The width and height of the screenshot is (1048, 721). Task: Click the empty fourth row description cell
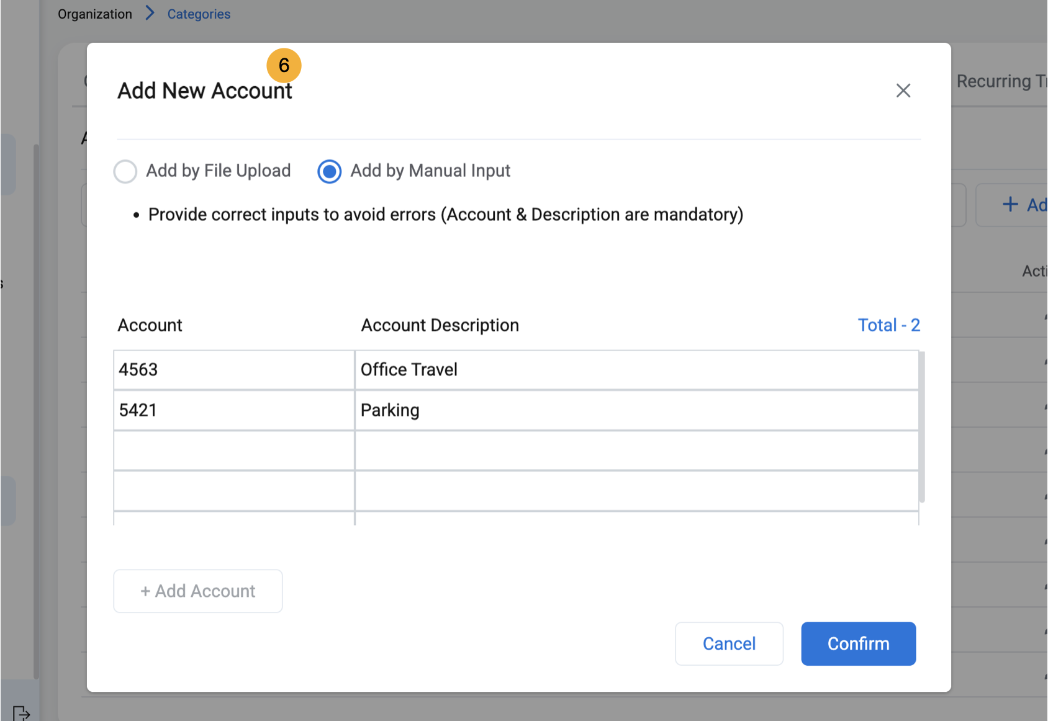[636, 491]
